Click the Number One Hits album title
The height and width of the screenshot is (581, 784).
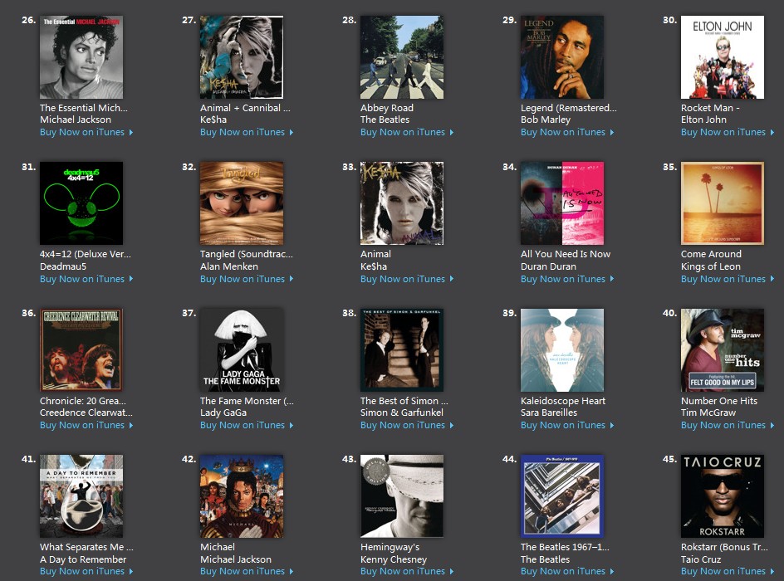(x=719, y=401)
